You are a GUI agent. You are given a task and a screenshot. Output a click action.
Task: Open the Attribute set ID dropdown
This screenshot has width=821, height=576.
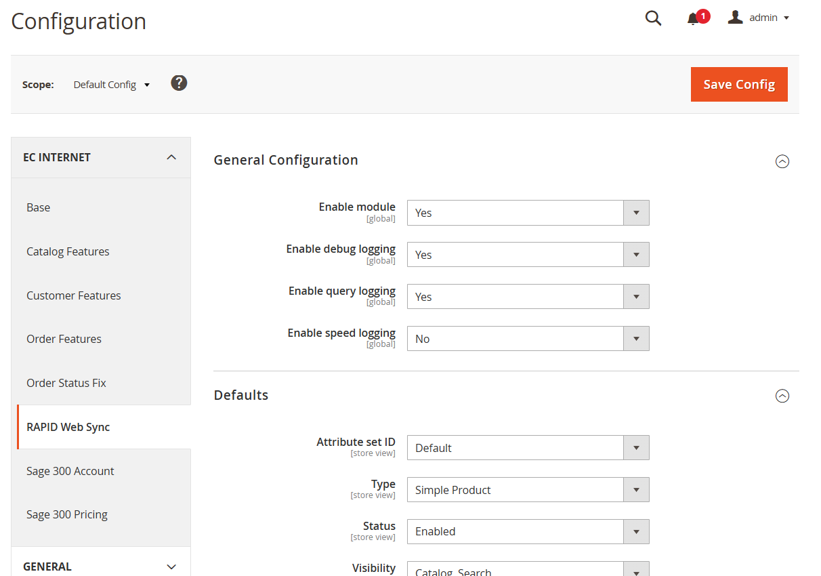(x=528, y=448)
